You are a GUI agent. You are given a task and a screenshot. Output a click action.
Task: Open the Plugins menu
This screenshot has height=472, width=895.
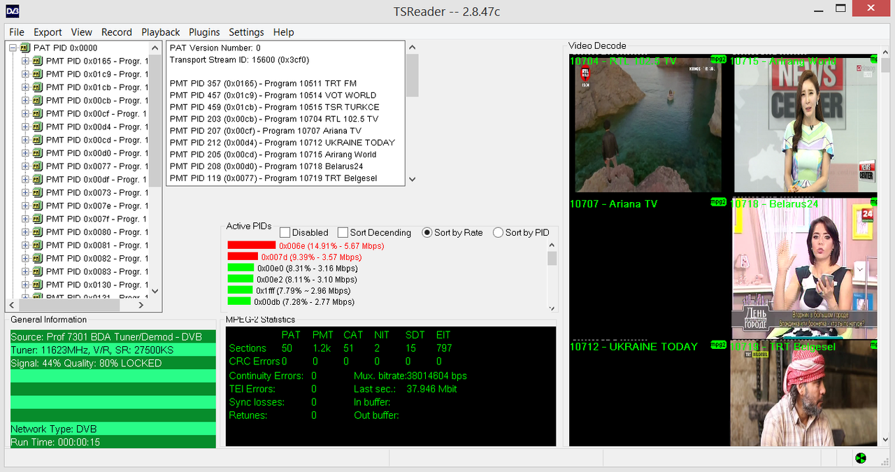point(204,32)
